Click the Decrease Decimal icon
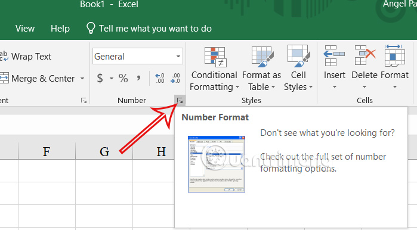Image resolution: width=417 pixels, height=230 pixels. click(175, 78)
